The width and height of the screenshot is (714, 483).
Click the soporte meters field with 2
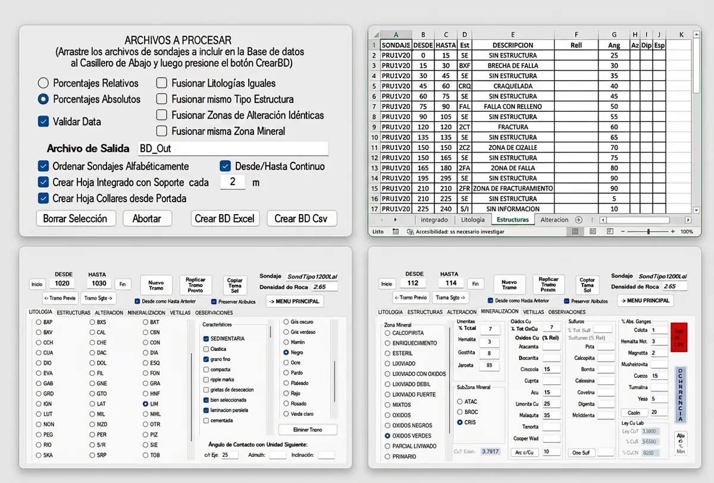click(233, 182)
